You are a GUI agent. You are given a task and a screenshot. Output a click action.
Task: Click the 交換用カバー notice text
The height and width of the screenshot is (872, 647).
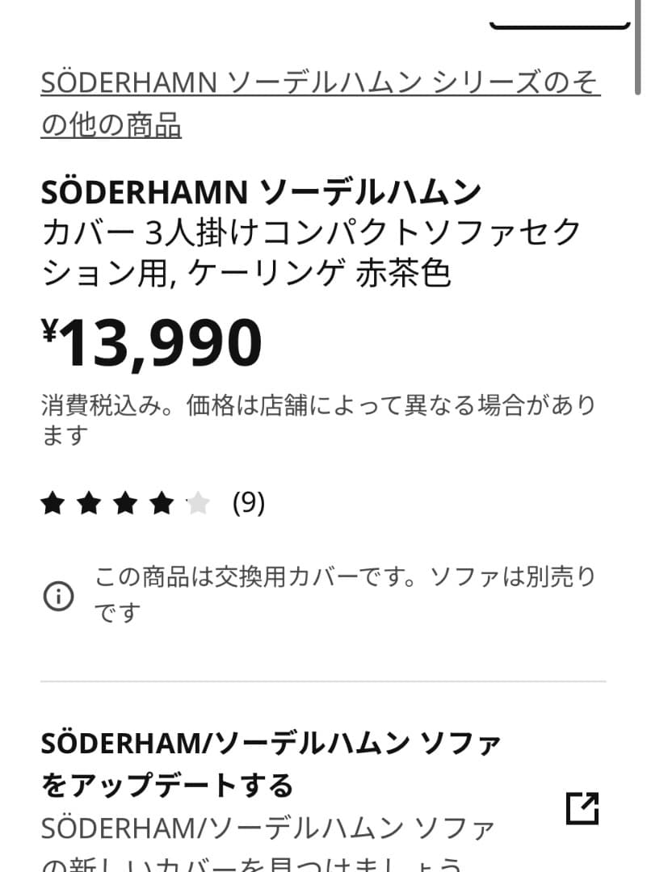(344, 578)
